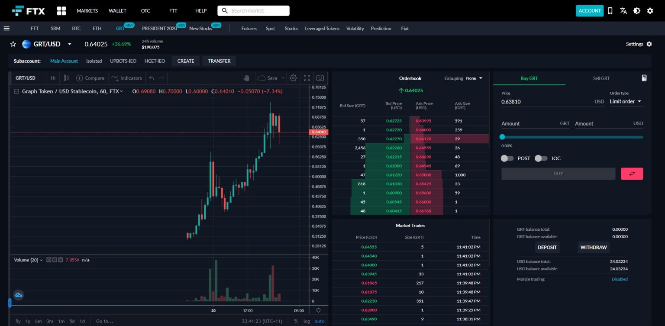Open the Limit order type dropdown
This screenshot has height=326, width=665.
click(625, 101)
